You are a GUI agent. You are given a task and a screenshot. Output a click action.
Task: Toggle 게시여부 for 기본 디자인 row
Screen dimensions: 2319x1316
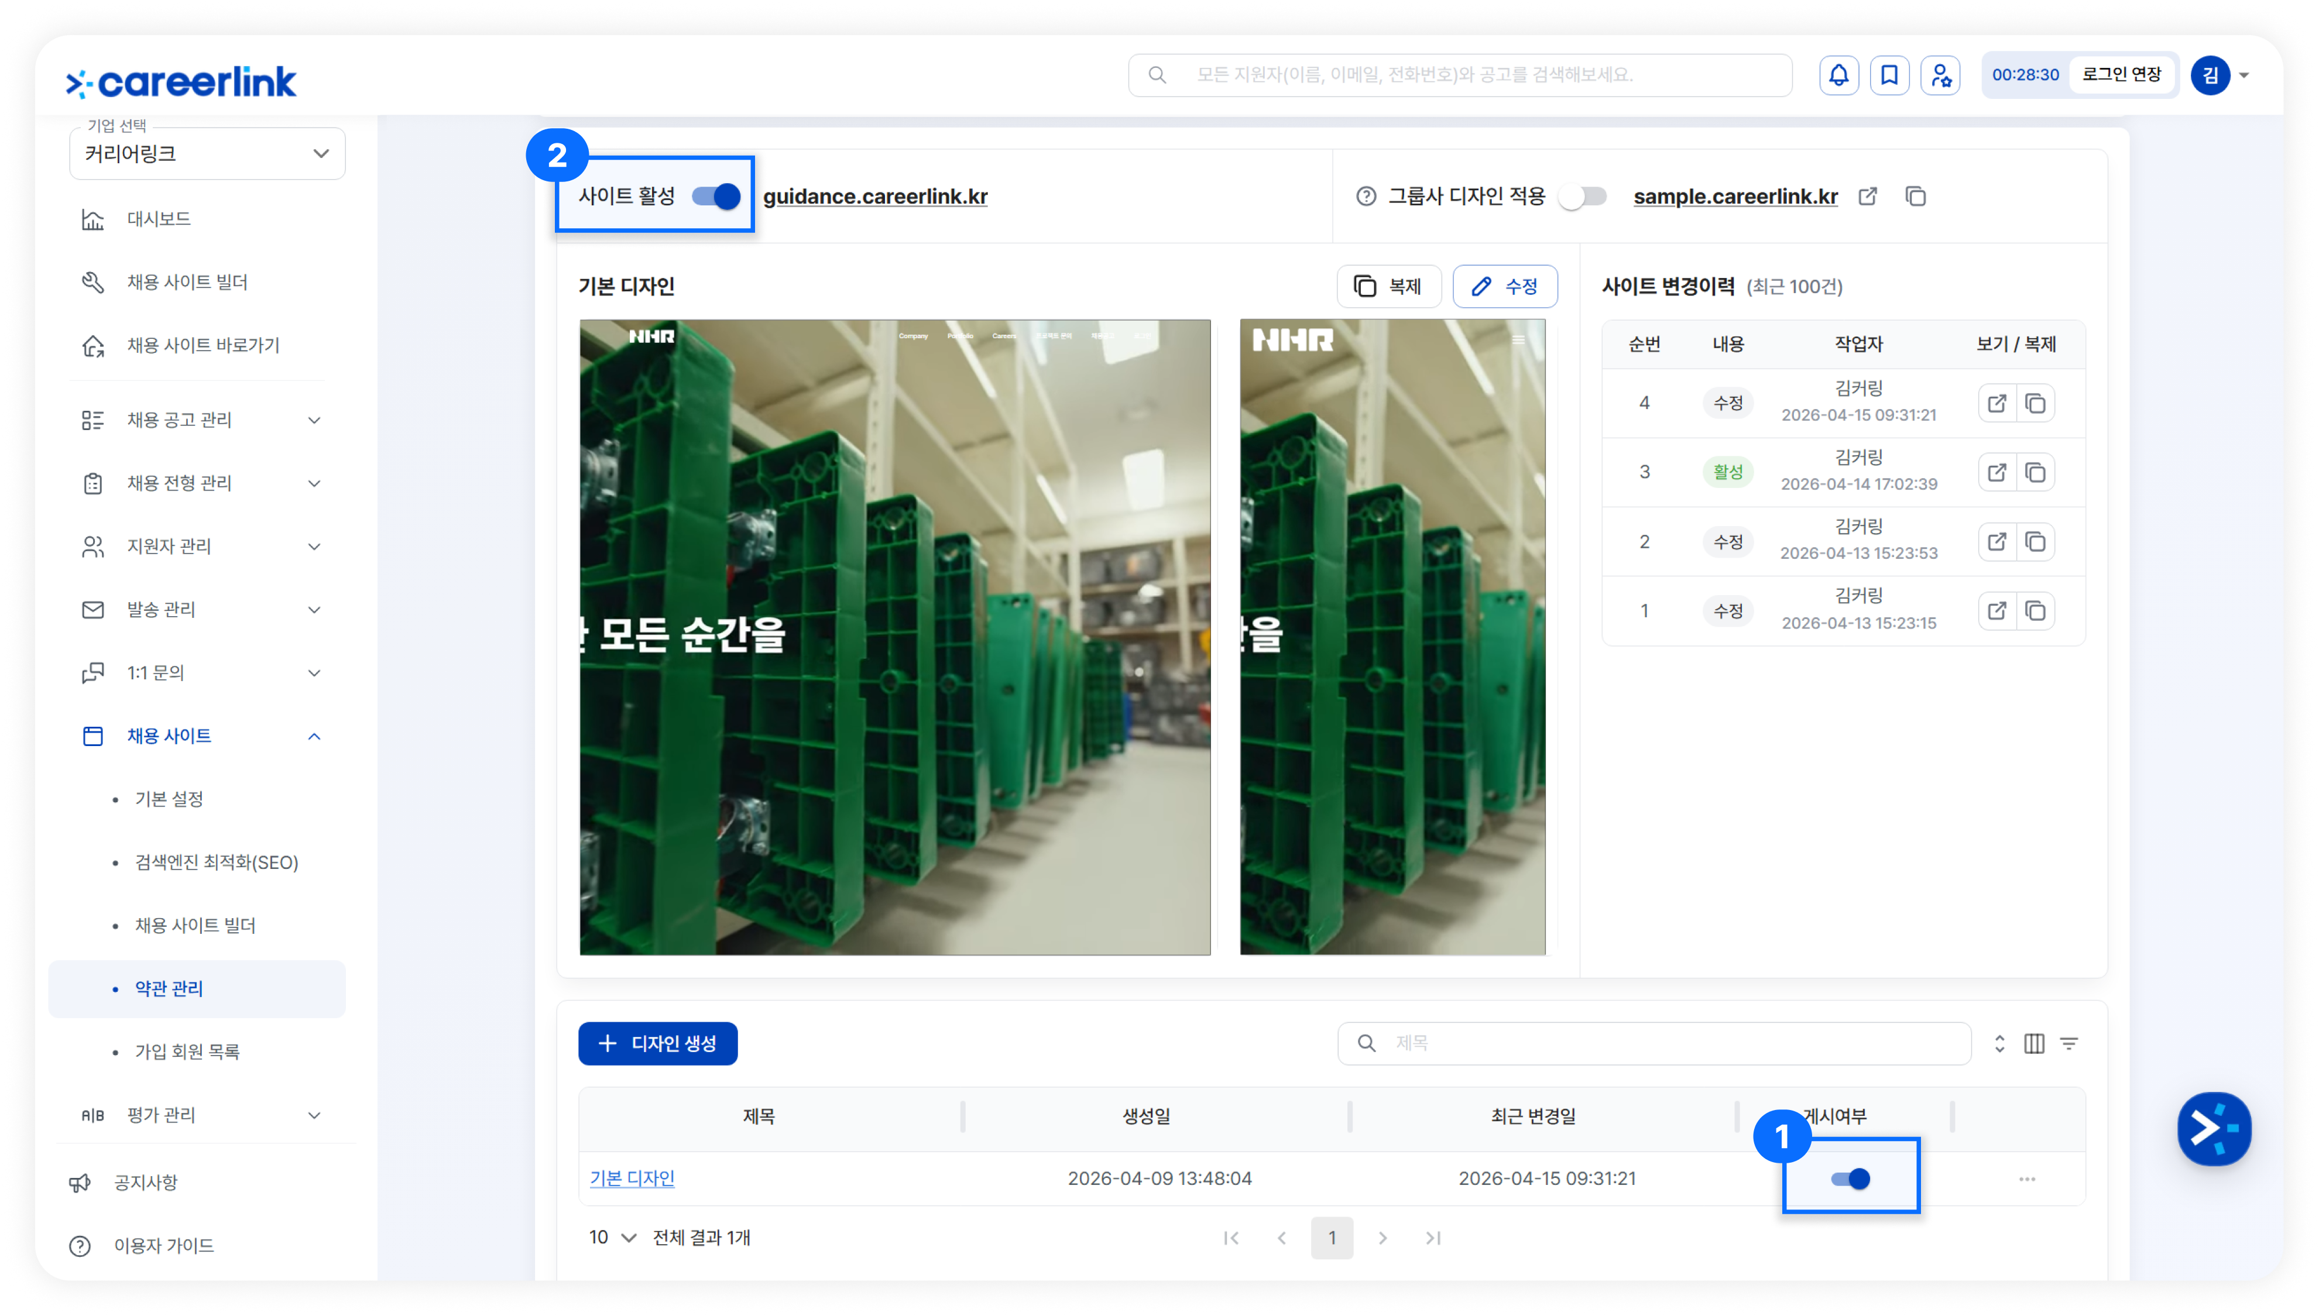coord(1850,1178)
